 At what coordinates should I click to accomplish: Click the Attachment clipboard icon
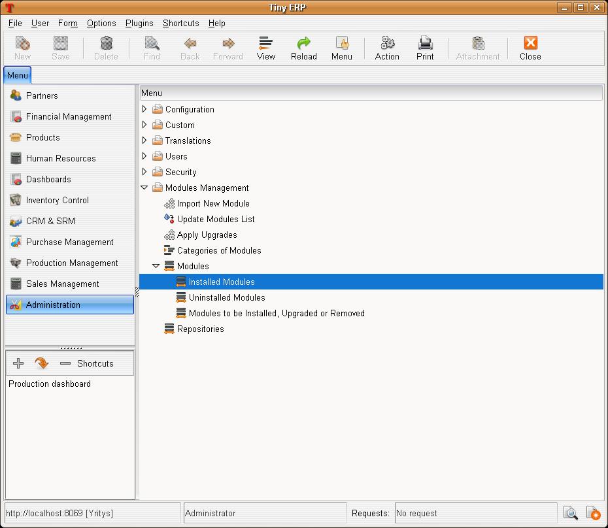(478, 43)
